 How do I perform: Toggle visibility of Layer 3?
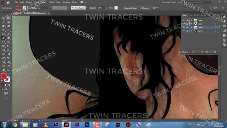[x=184, y=24]
